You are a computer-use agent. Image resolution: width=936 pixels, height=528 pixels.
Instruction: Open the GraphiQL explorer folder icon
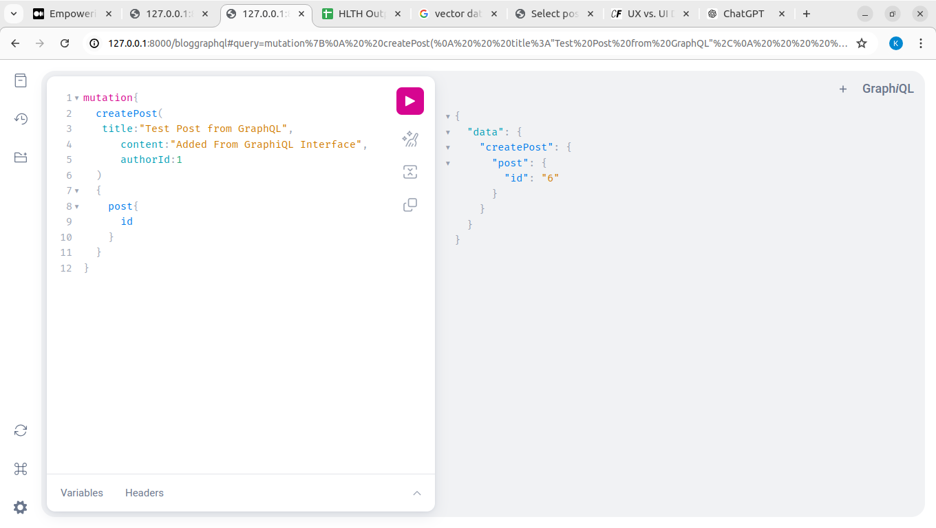pyautogui.click(x=21, y=157)
